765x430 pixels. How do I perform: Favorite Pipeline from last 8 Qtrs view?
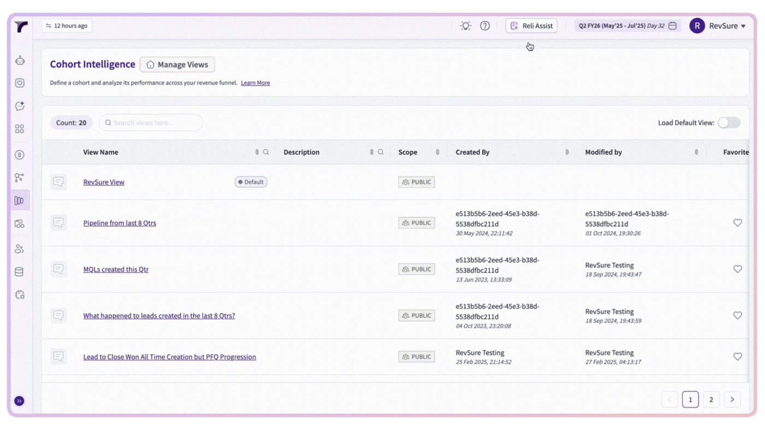click(738, 223)
